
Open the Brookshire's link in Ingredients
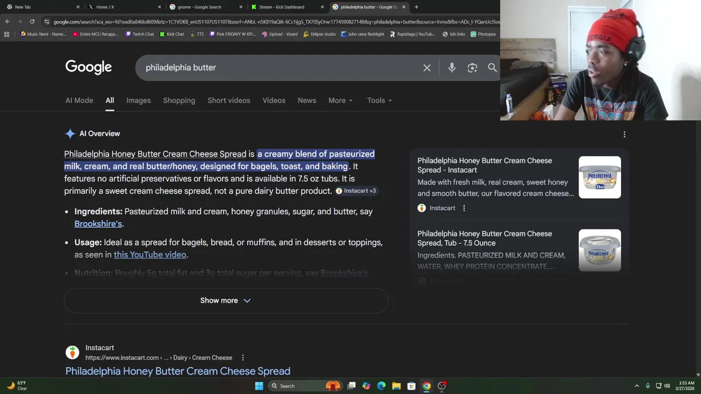point(98,224)
